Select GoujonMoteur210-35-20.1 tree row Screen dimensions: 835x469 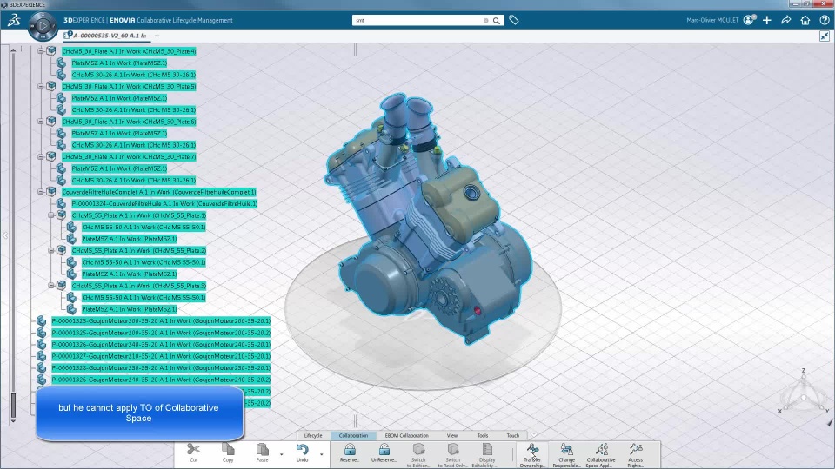(x=161, y=356)
